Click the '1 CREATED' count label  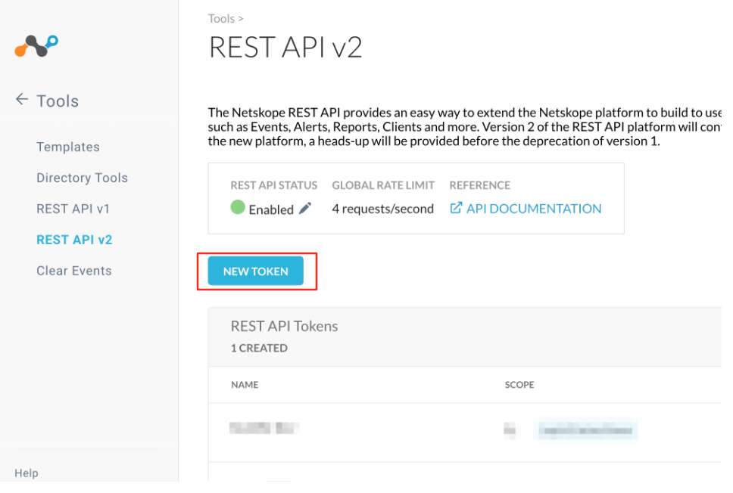259,349
